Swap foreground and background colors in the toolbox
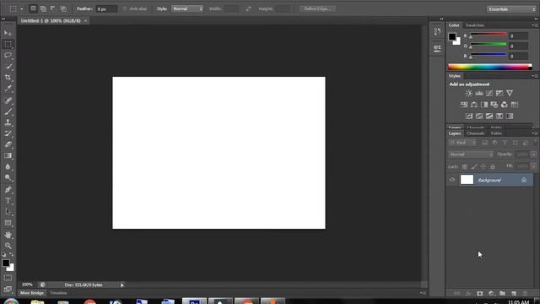The height and width of the screenshot is (304, 540). point(11,254)
